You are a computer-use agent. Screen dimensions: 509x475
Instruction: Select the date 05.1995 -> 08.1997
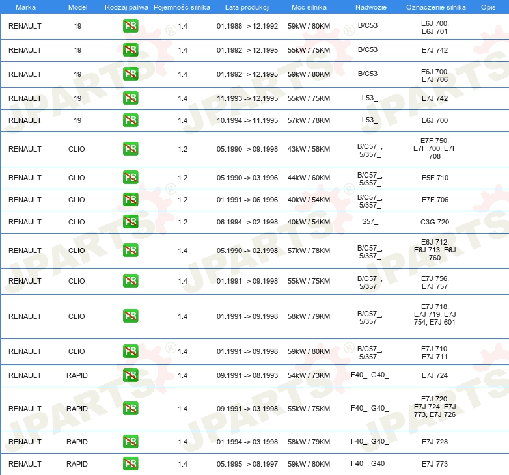pyautogui.click(x=247, y=464)
